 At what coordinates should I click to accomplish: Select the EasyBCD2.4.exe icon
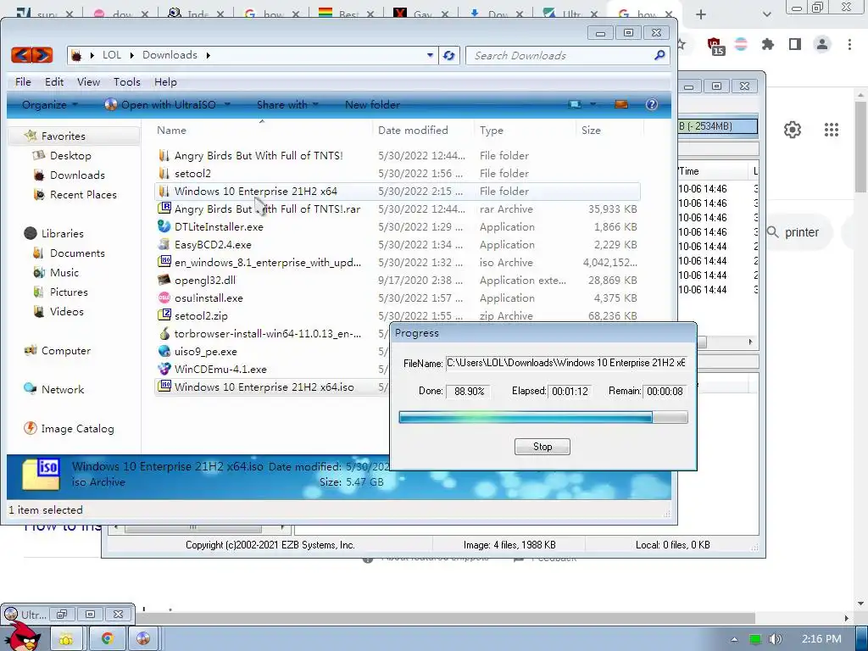click(164, 244)
